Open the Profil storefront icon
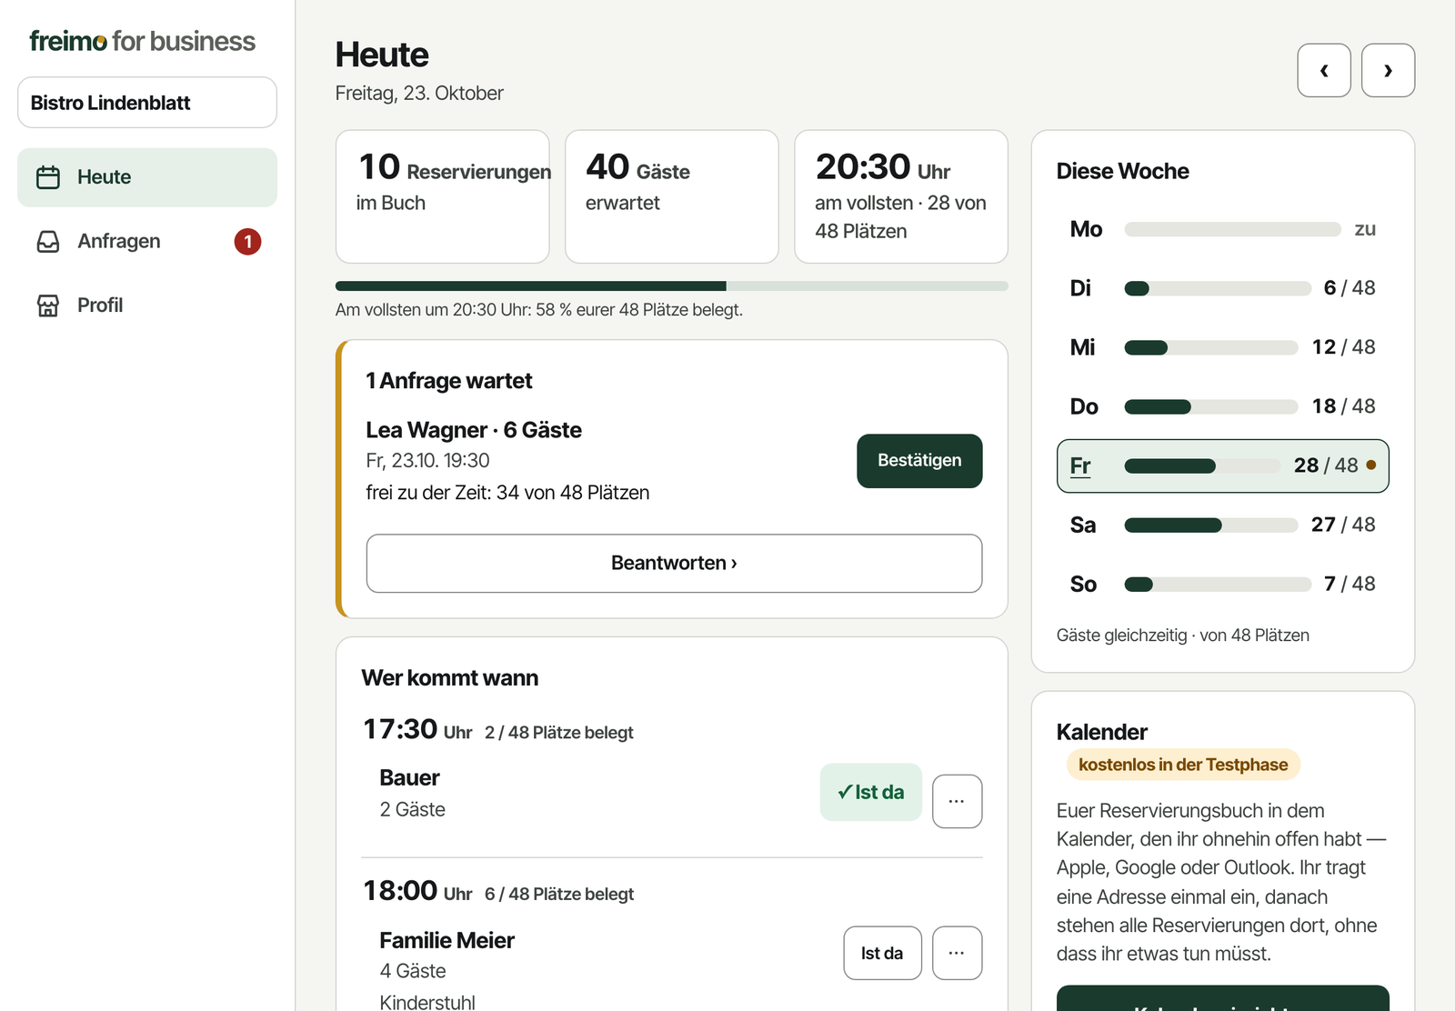Image resolution: width=1455 pixels, height=1011 pixels. (48, 305)
